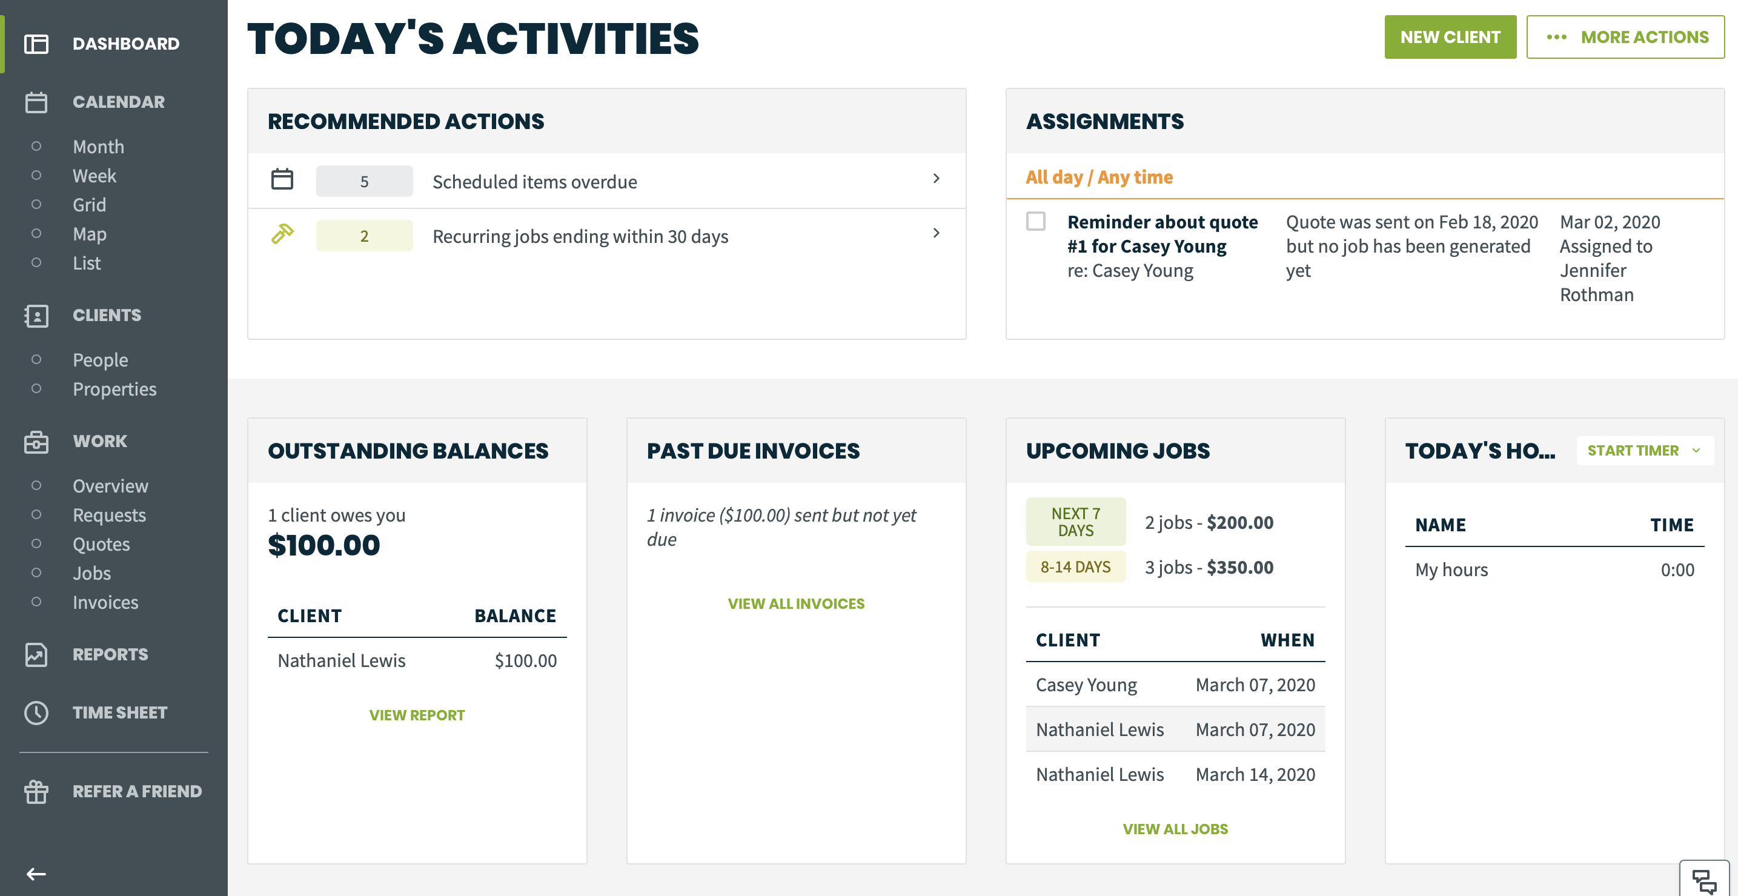Expand the Recurring jobs ending row chevron
This screenshot has height=896, width=1738.
point(936,233)
